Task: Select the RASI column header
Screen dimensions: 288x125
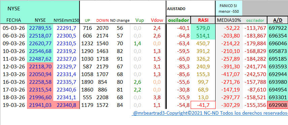Action: [203, 20]
